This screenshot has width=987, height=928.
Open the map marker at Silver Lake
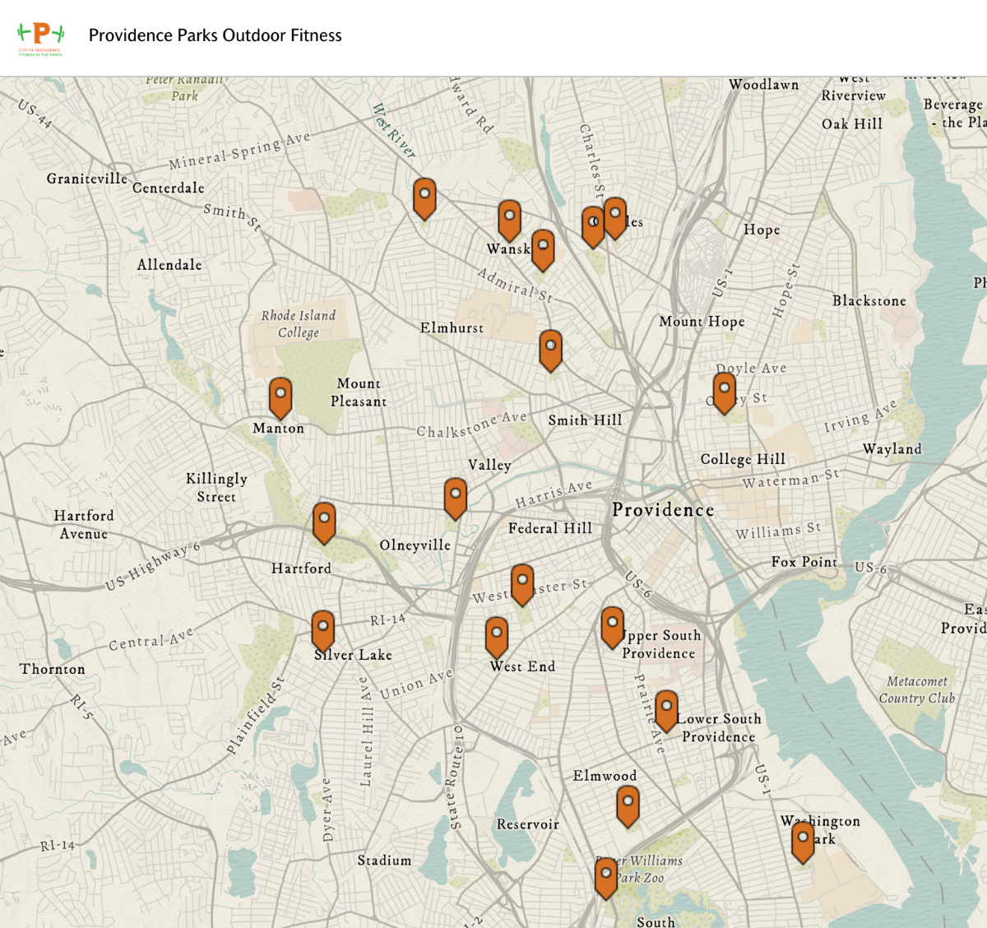(x=323, y=631)
